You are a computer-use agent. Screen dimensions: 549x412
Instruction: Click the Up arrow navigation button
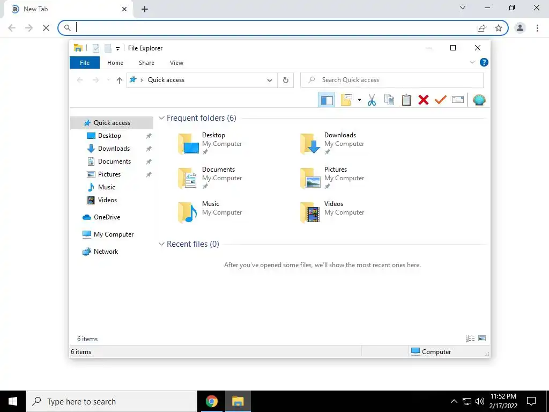(120, 80)
